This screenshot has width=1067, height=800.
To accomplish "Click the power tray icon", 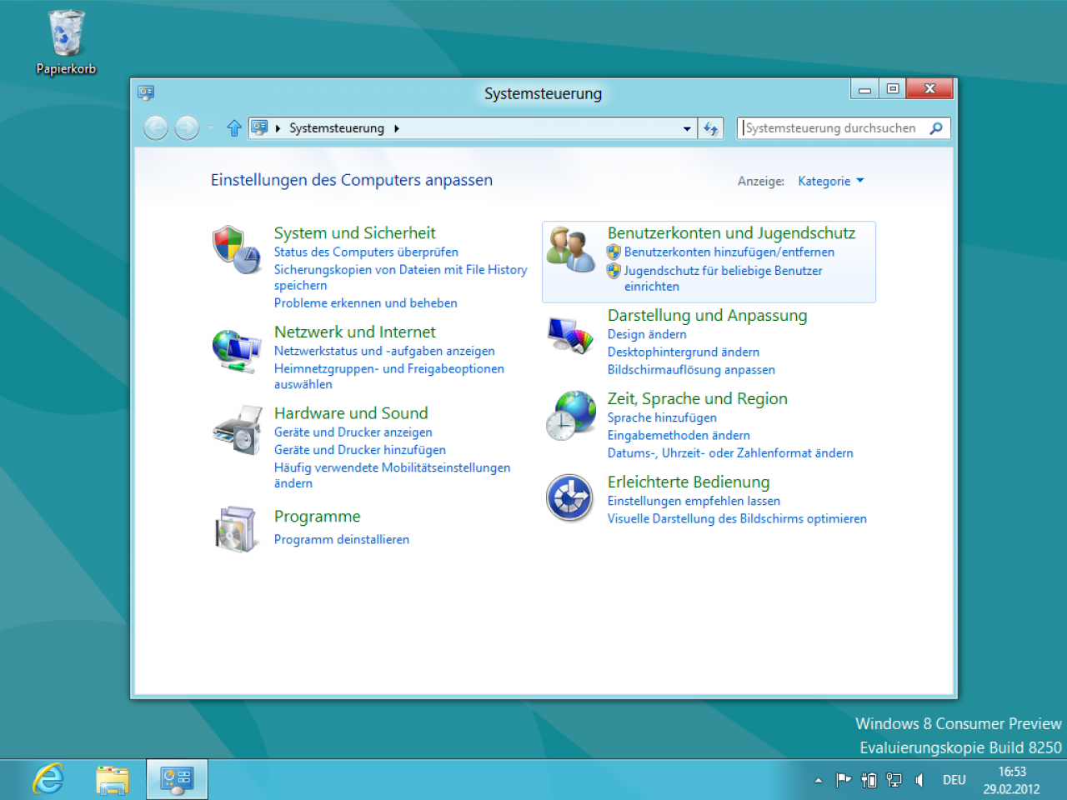I will point(869,780).
